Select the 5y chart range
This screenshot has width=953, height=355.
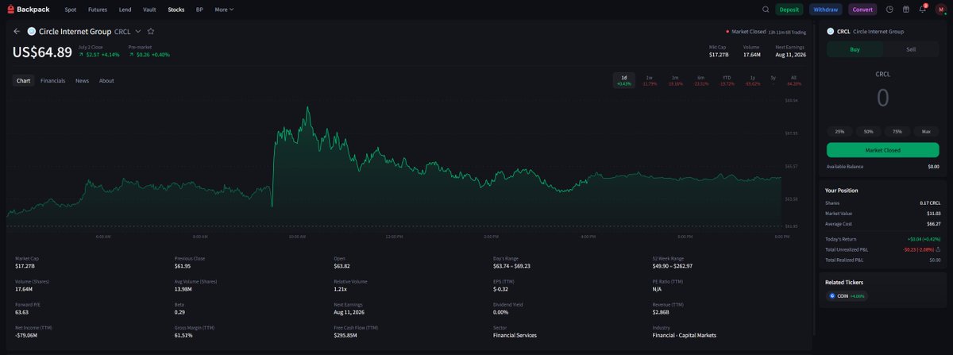click(x=773, y=80)
